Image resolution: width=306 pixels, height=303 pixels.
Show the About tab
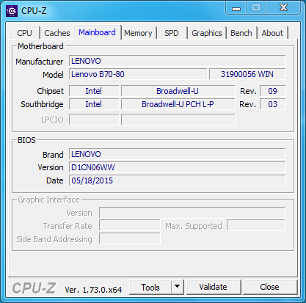pos(272,33)
